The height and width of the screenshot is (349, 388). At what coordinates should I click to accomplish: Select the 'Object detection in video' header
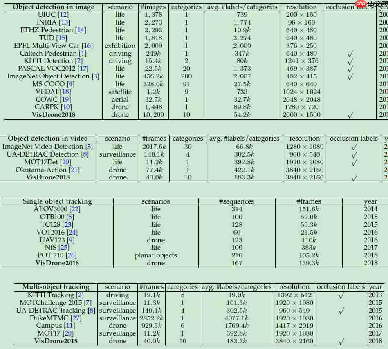click(x=48, y=139)
